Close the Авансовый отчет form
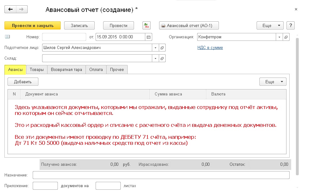311x195 pixels. [x=296, y=9]
